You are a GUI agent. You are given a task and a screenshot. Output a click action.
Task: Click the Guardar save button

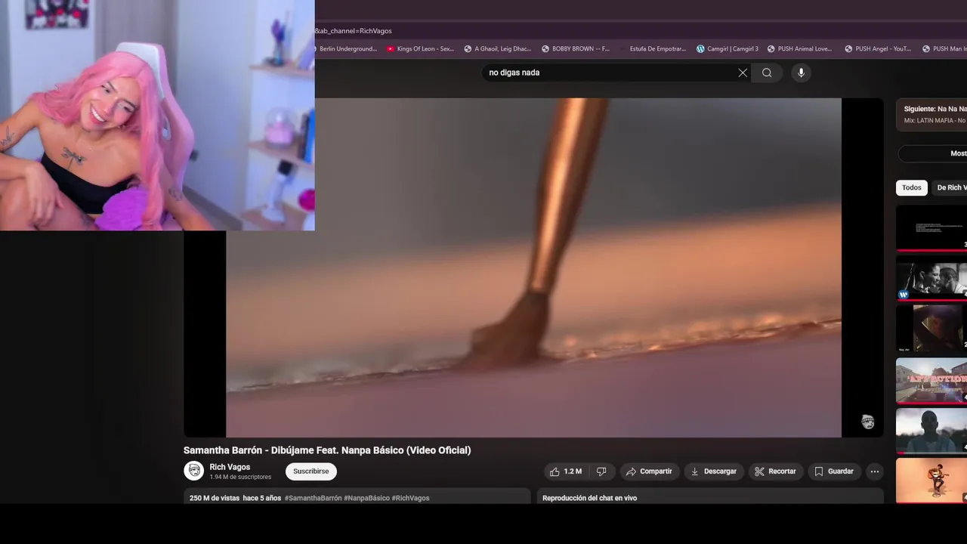pyautogui.click(x=834, y=471)
